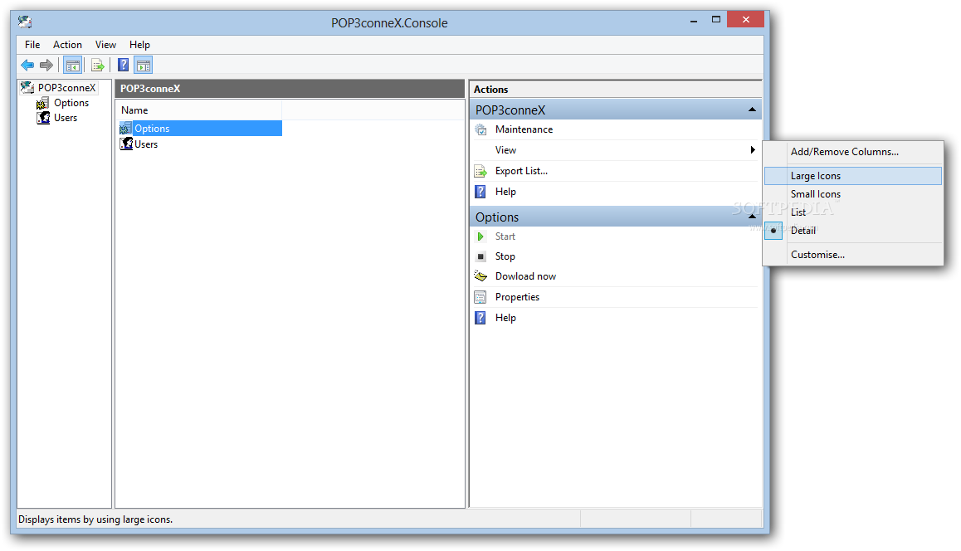The width and height of the screenshot is (961, 551).
Task: Collapse the POP3conneX actions section arrow
Action: 752,110
